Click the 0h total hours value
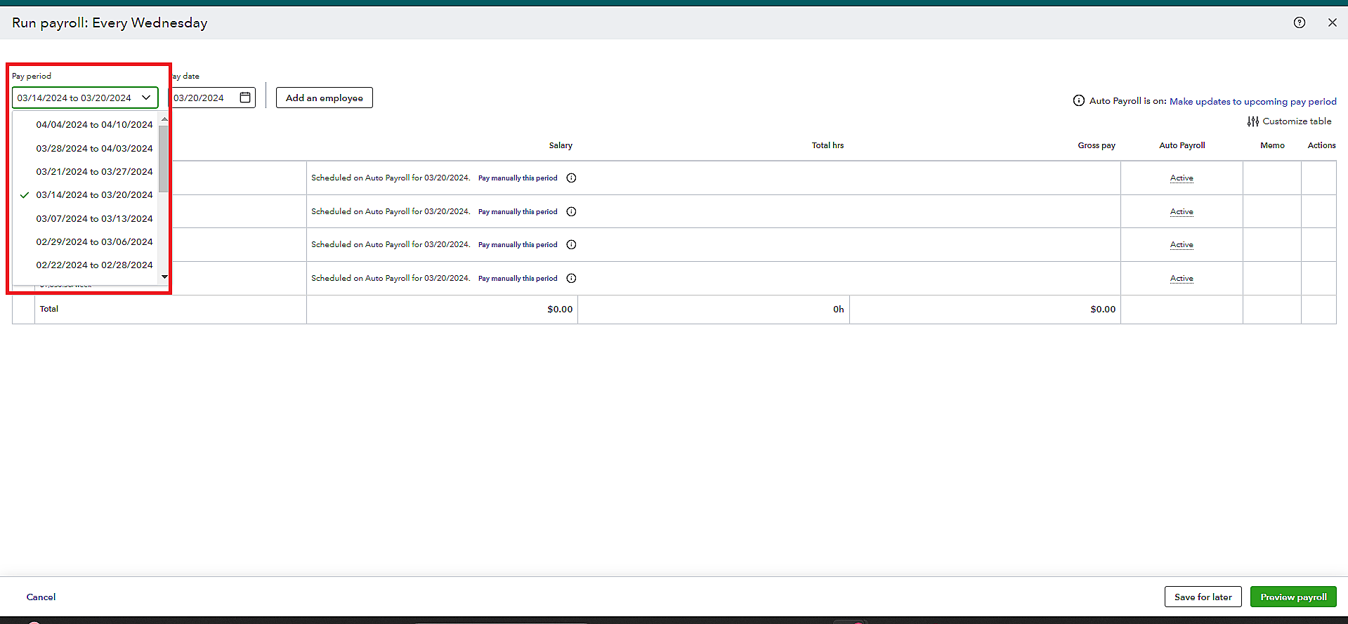Image resolution: width=1348 pixels, height=624 pixels. (839, 310)
